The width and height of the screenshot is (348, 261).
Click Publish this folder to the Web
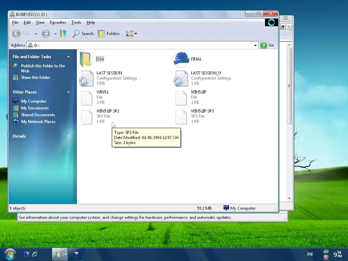coord(43,68)
